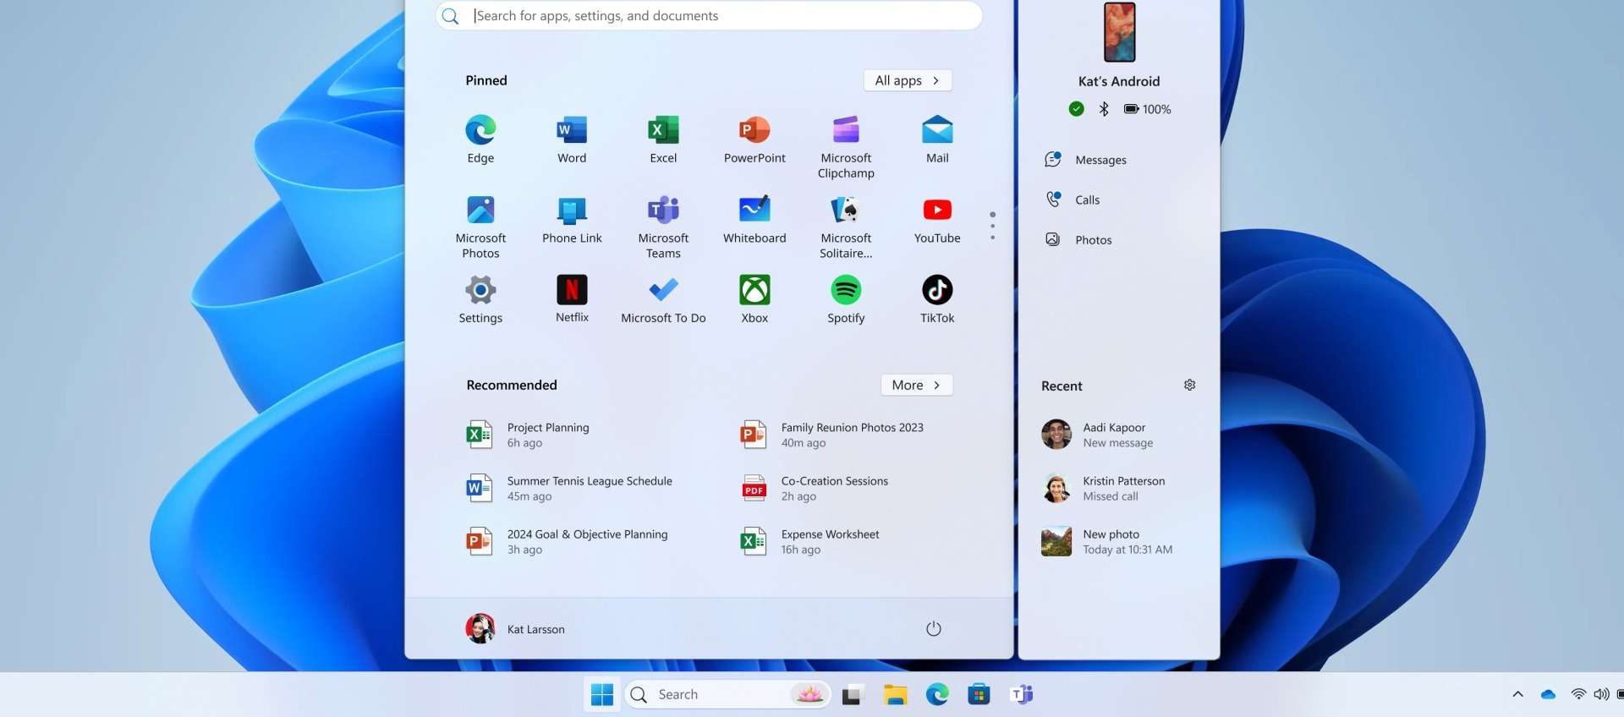Image resolution: width=1624 pixels, height=717 pixels.
Task: Open the Whiteboard app
Action: click(x=754, y=220)
